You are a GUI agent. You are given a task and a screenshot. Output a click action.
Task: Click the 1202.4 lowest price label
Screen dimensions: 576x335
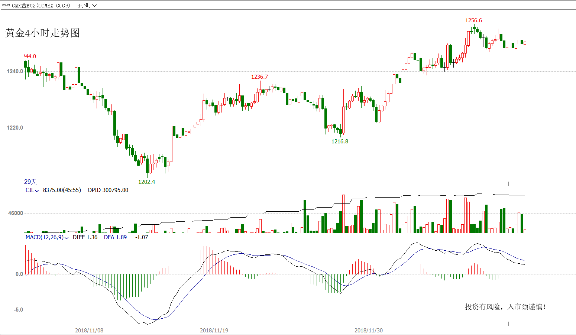tap(146, 182)
